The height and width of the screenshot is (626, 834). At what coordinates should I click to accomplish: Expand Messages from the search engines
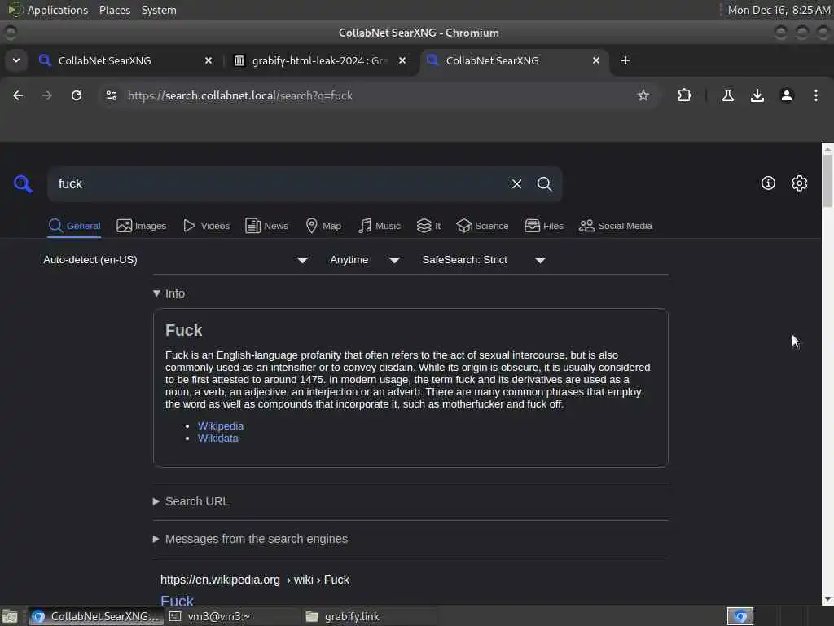pyautogui.click(x=251, y=539)
